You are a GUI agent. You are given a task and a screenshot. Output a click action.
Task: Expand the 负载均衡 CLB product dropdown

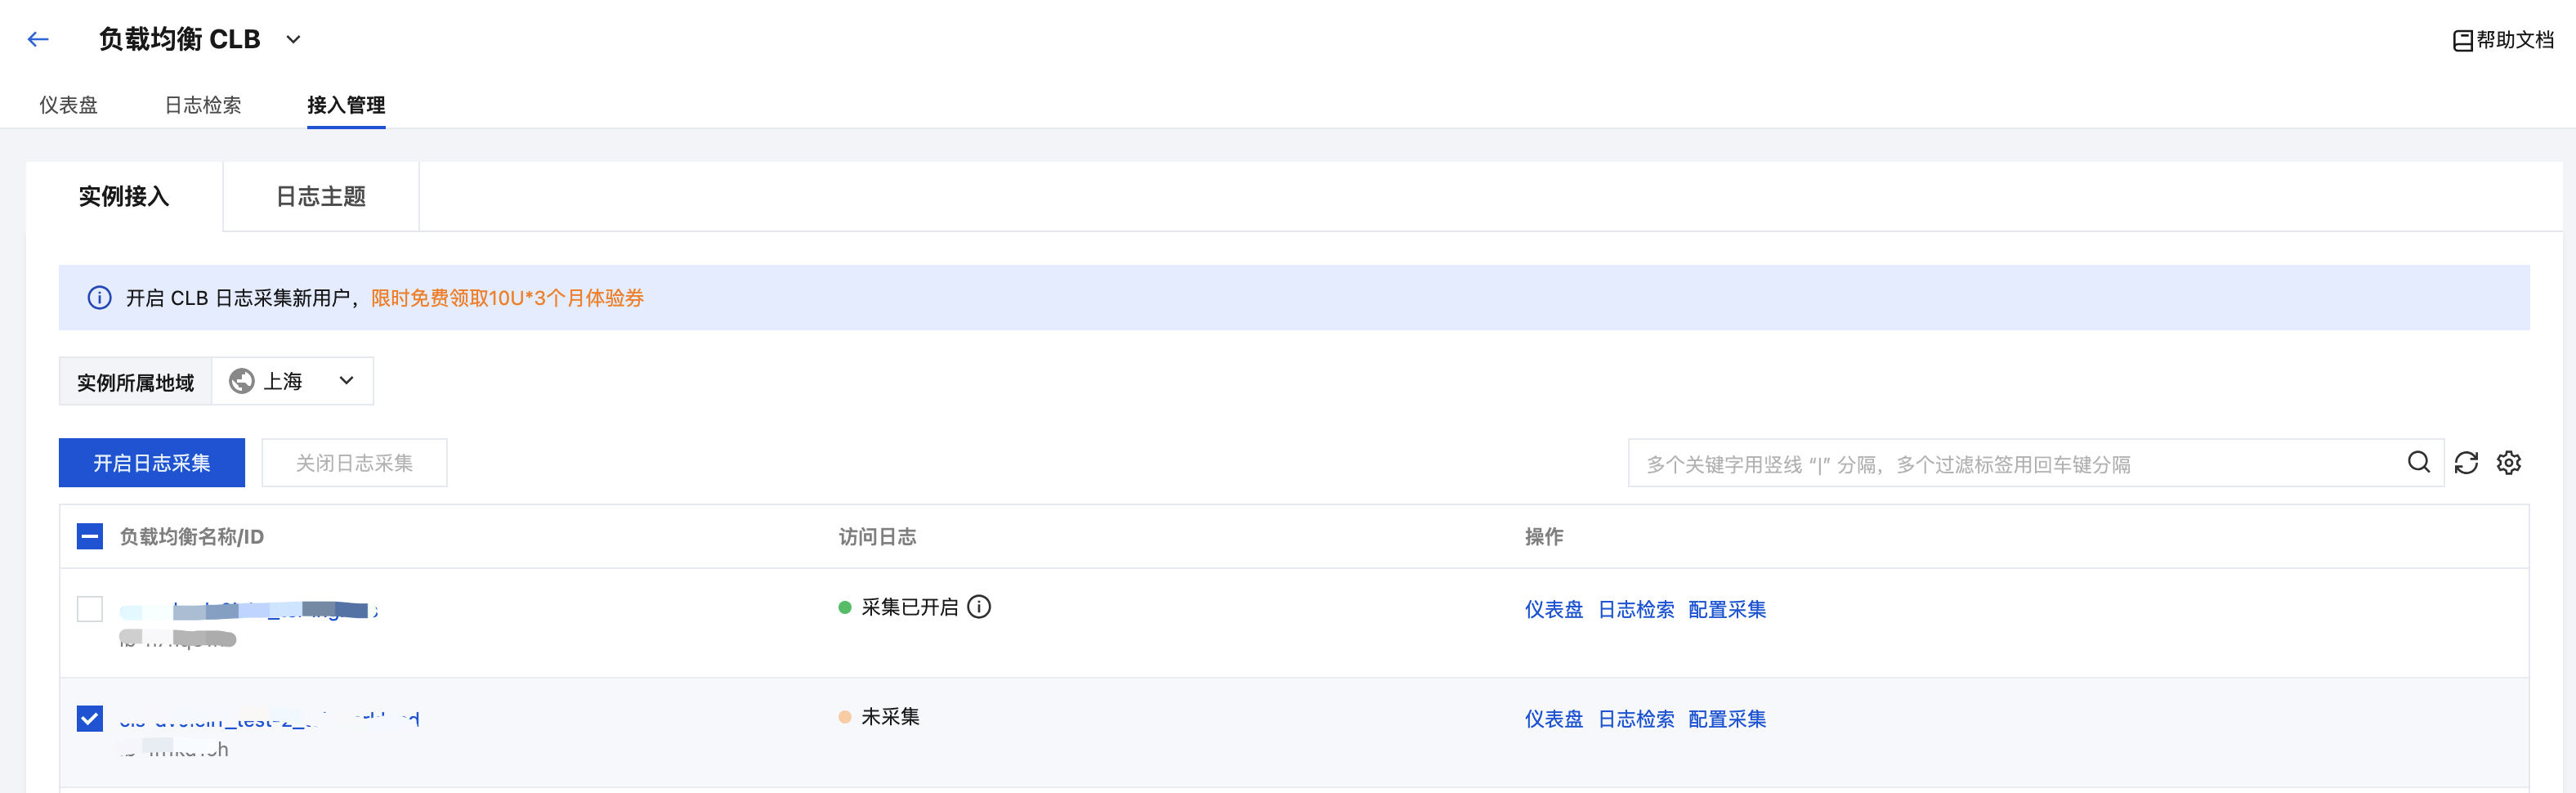point(293,40)
